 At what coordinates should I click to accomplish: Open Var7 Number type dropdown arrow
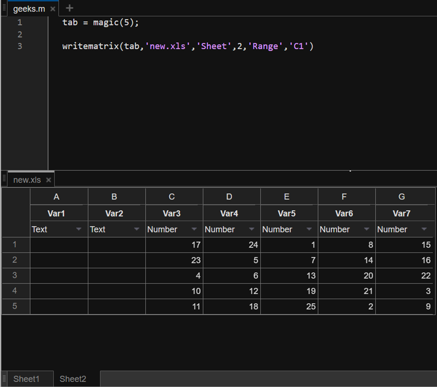click(424, 230)
